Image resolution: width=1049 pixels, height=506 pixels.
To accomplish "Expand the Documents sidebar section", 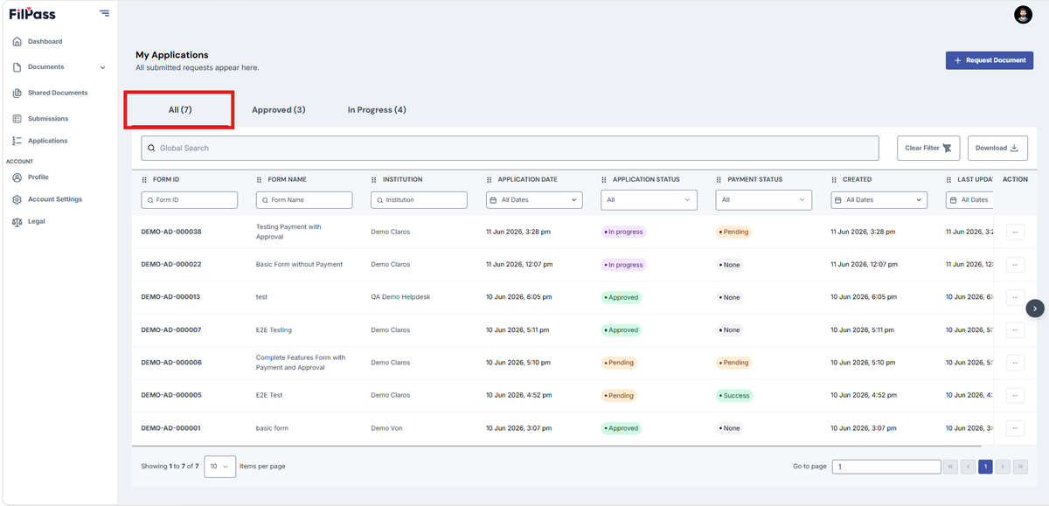I will click(x=58, y=66).
